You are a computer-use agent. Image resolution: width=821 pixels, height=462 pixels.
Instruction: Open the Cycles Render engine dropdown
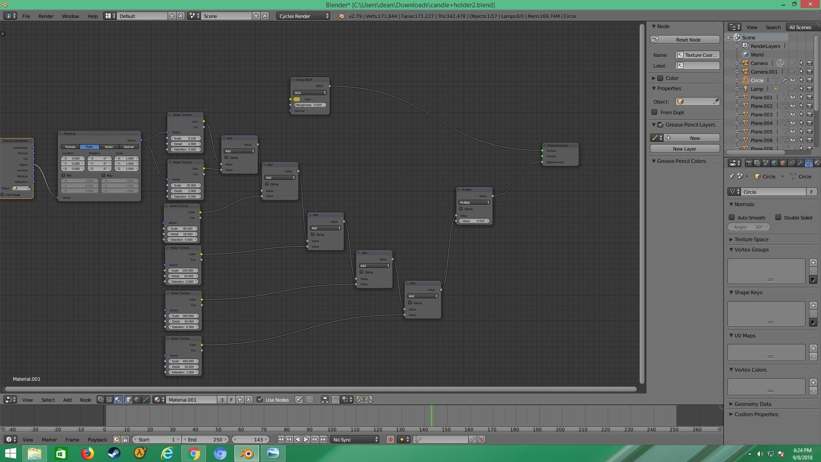click(303, 16)
